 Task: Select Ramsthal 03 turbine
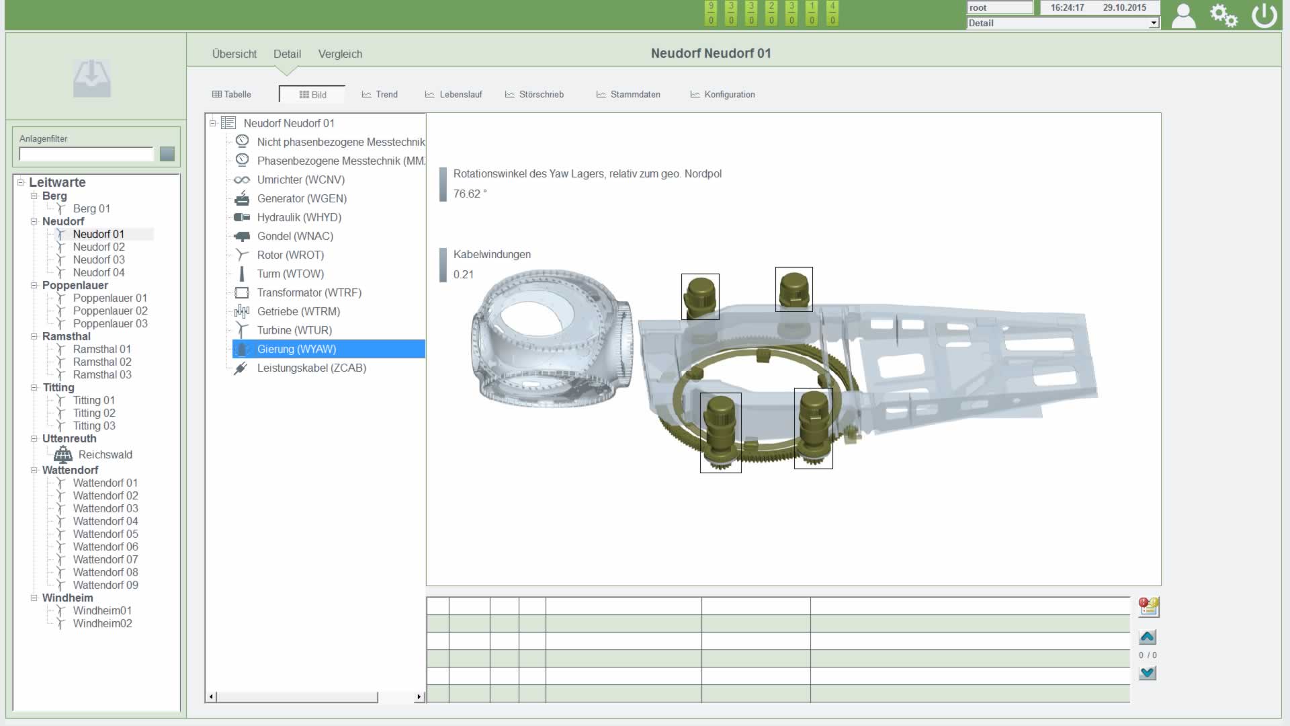[x=102, y=374]
